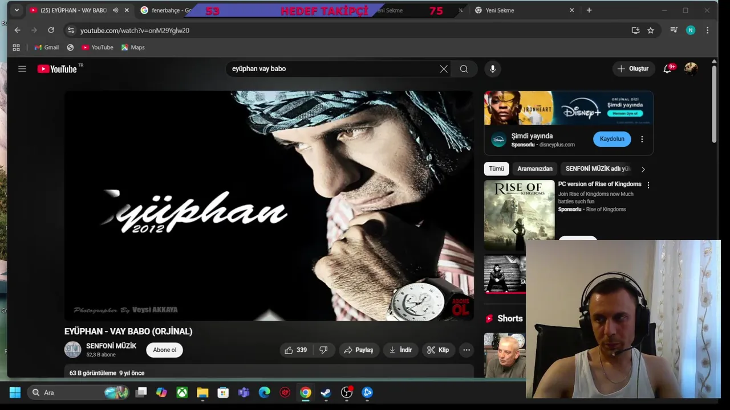Open Task View on taskbar
The width and height of the screenshot is (730, 410).
click(x=141, y=392)
